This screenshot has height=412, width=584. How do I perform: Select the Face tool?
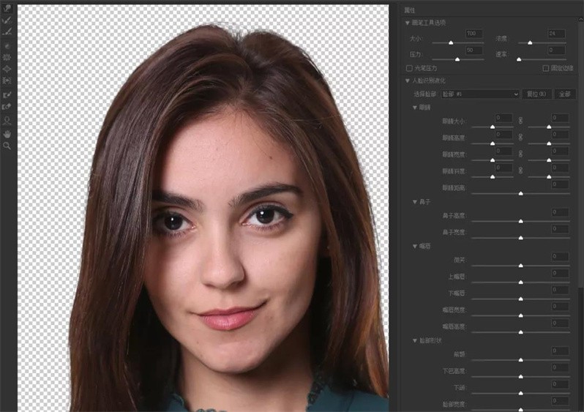point(7,121)
